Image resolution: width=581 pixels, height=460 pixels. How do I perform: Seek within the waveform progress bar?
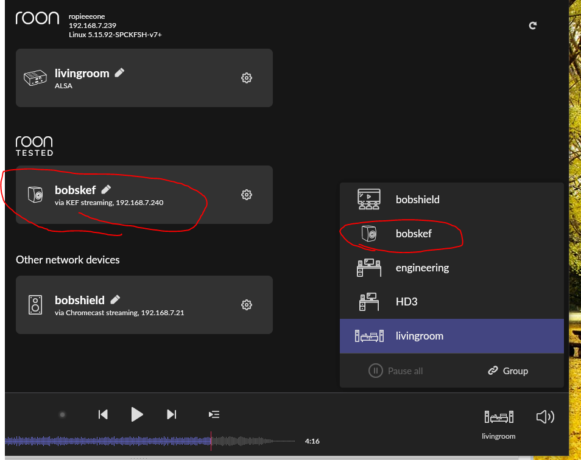pyautogui.click(x=152, y=441)
